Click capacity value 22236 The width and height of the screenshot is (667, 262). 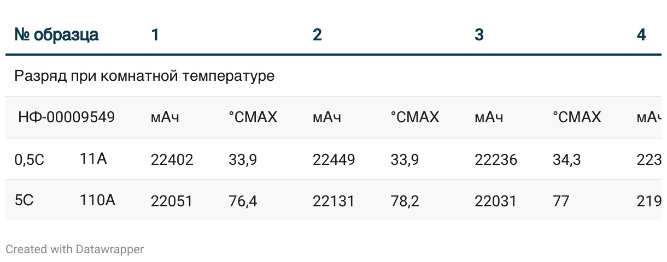pos(496,160)
